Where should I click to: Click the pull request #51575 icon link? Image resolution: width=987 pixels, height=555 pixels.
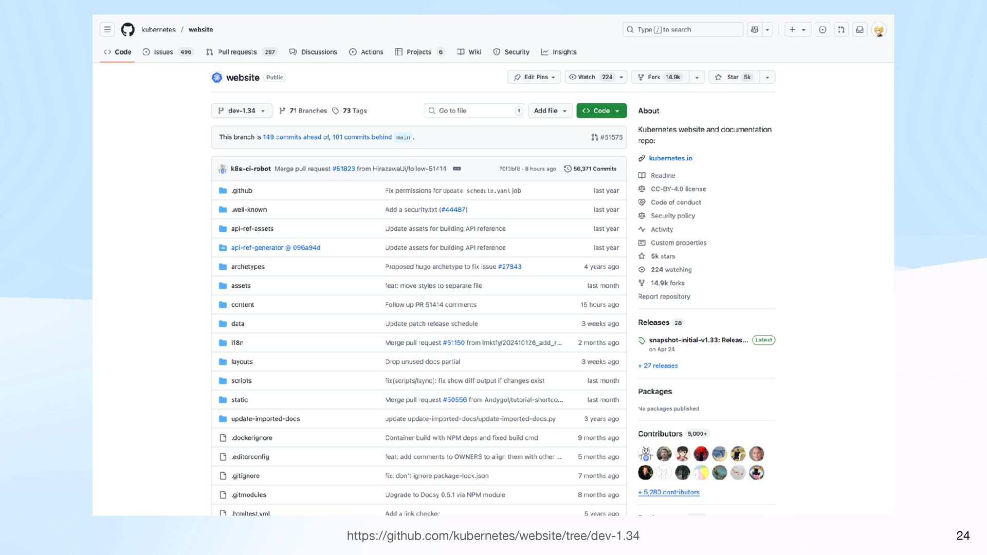tap(607, 137)
